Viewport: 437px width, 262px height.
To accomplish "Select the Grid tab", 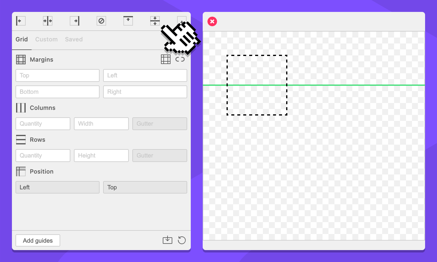I will [x=22, y=39].
